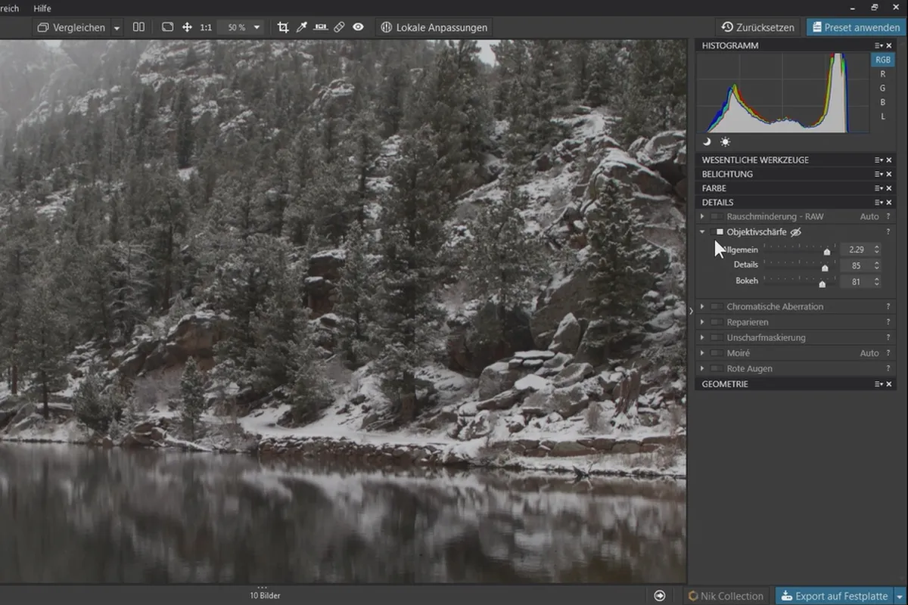The width and height of the screenshot is (908, 605).
Task: Open the Hilfe menu
Action: tap(42, 8)
